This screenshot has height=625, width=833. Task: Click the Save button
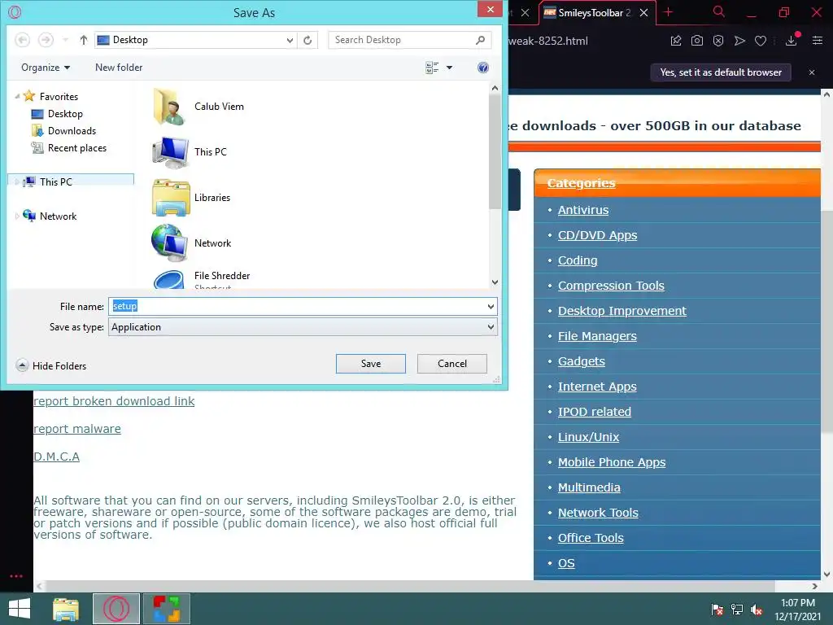pos(371,364)
